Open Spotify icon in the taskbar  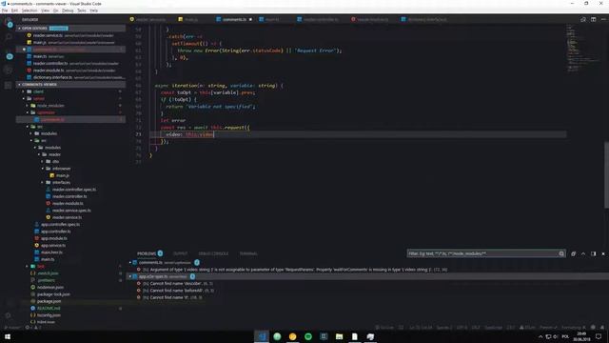click(308, 336)
